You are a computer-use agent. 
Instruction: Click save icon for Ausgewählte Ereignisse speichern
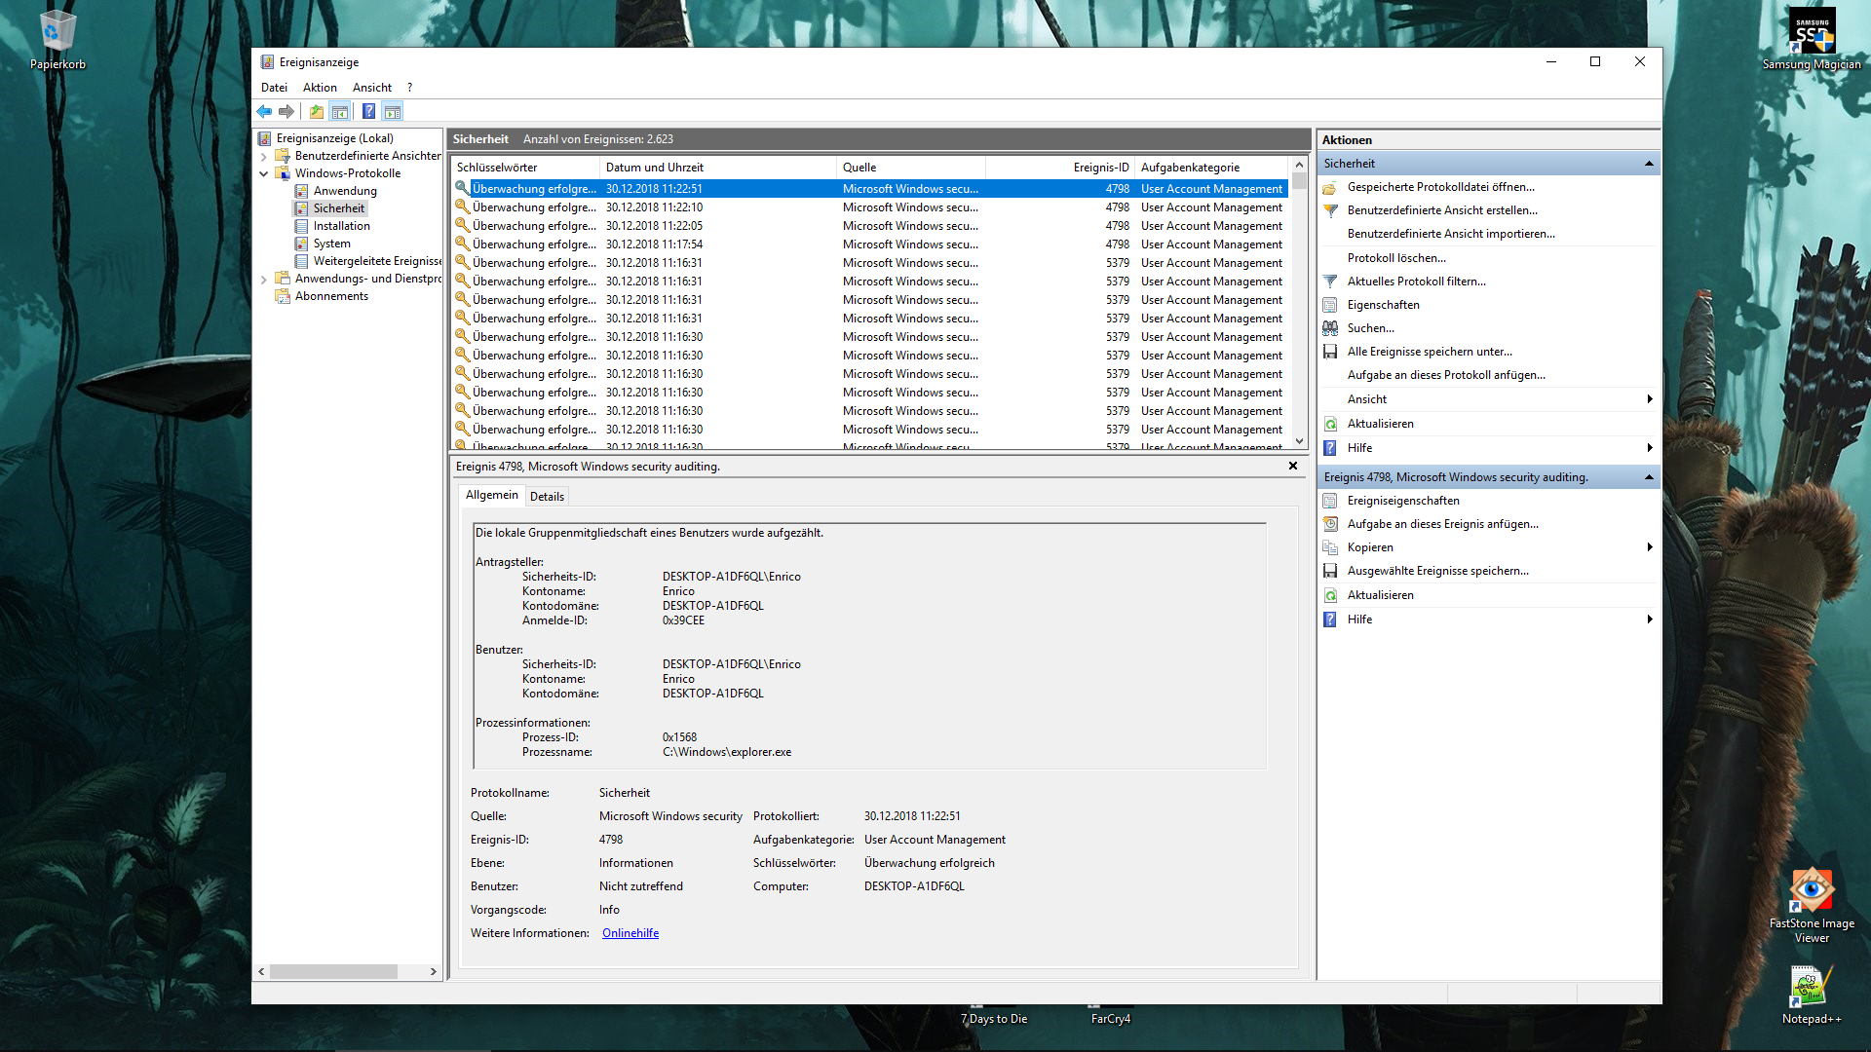(1330, 571)
